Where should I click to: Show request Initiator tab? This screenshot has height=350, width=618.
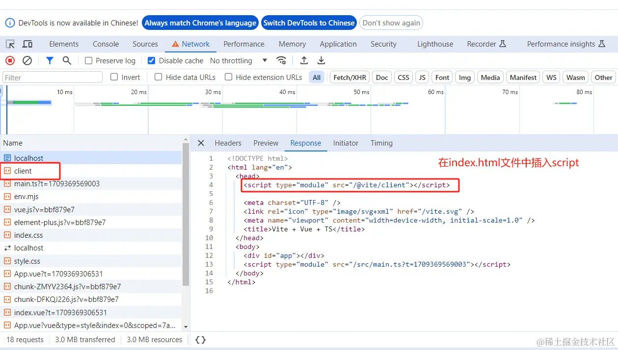[x=346, y=143]
